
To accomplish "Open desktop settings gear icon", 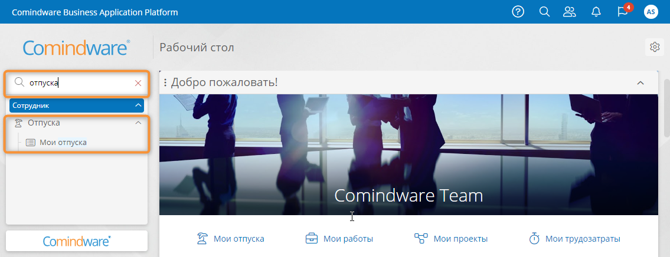I will pyautogui.click(x=655, y=47).
